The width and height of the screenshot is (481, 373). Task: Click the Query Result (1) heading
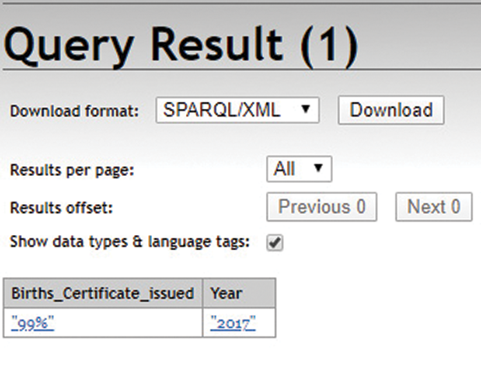pyautogui.click(x=180, y=44)
